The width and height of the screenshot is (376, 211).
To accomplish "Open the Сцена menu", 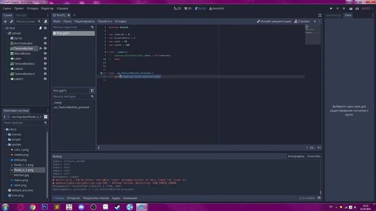I will pyautogui.click(x=7, y=8).
